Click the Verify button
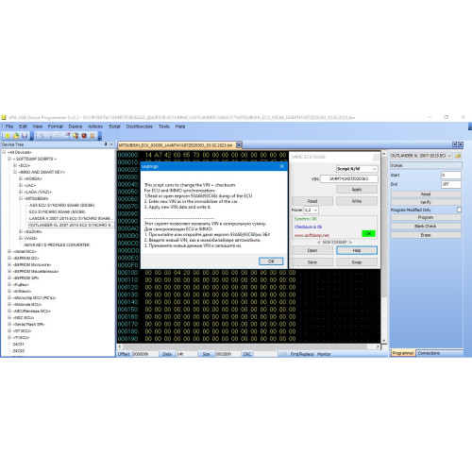472x472 pixels. (x=426, y=202)
